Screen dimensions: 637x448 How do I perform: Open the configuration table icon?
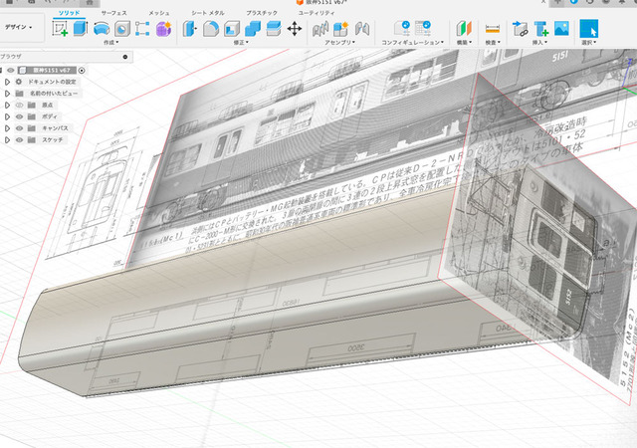(423, 29)
